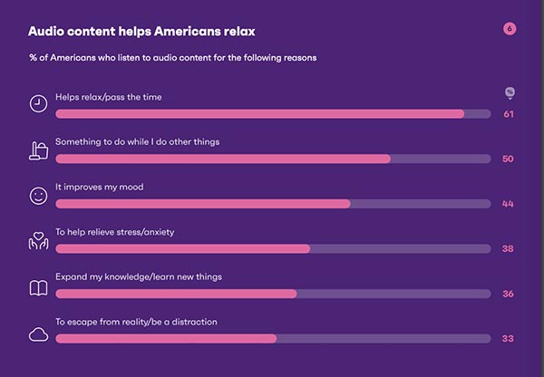Click the smiley face mood icon
Viewport: 544px width, 377px height.
[x=38, y=196]
